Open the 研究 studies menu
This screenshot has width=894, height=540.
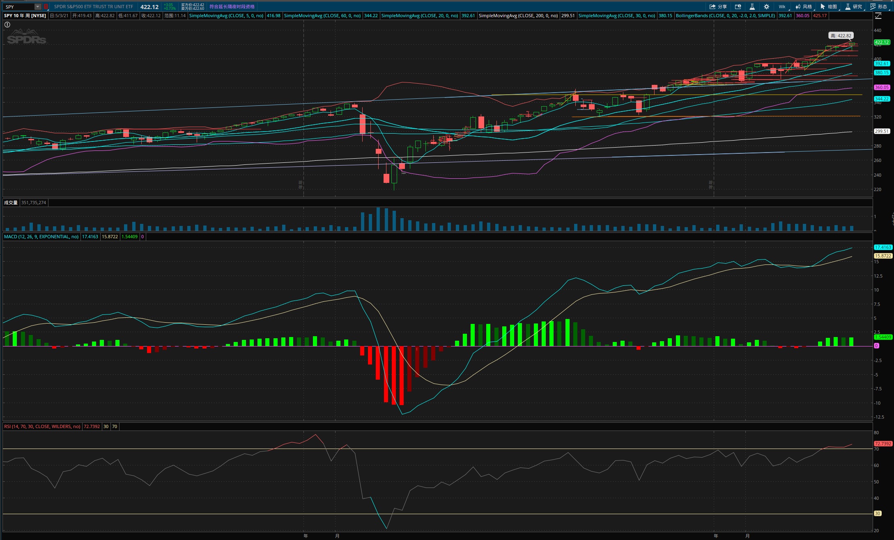853,7
